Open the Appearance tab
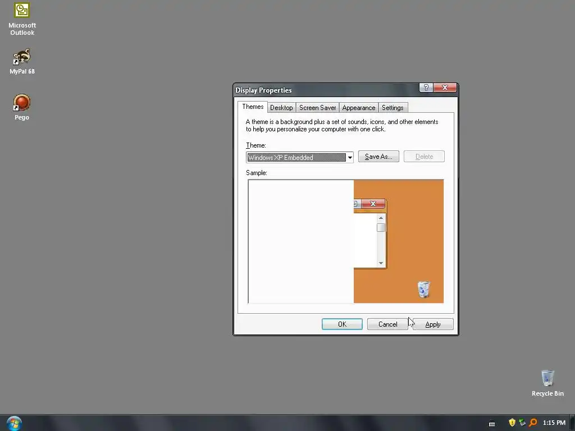Viewport: 575px width, 431px height. [x=358, y=108]
